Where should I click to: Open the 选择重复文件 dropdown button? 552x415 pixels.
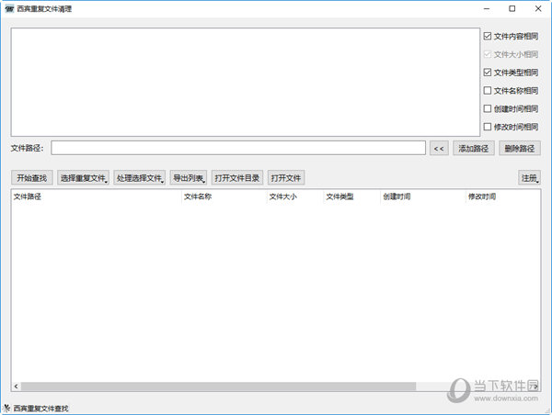click(84, 178)
